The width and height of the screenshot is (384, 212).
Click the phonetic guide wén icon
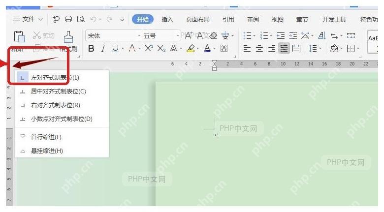225,36
